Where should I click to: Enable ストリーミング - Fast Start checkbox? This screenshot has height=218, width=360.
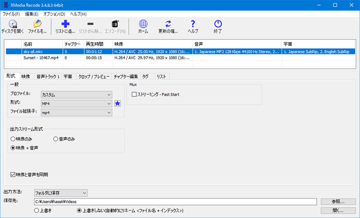click(x=134, y=94)
